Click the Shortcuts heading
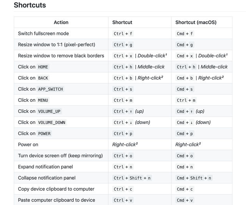Viewport: 246px width, 205px height. point(30,5)
